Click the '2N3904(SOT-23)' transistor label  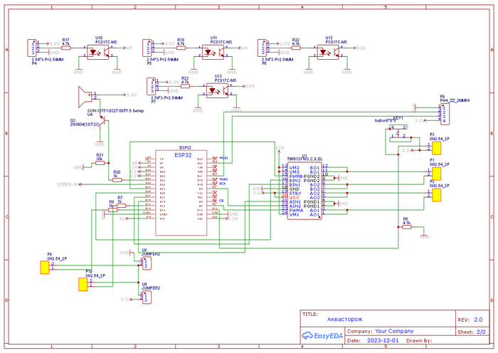tap(85, 125)
